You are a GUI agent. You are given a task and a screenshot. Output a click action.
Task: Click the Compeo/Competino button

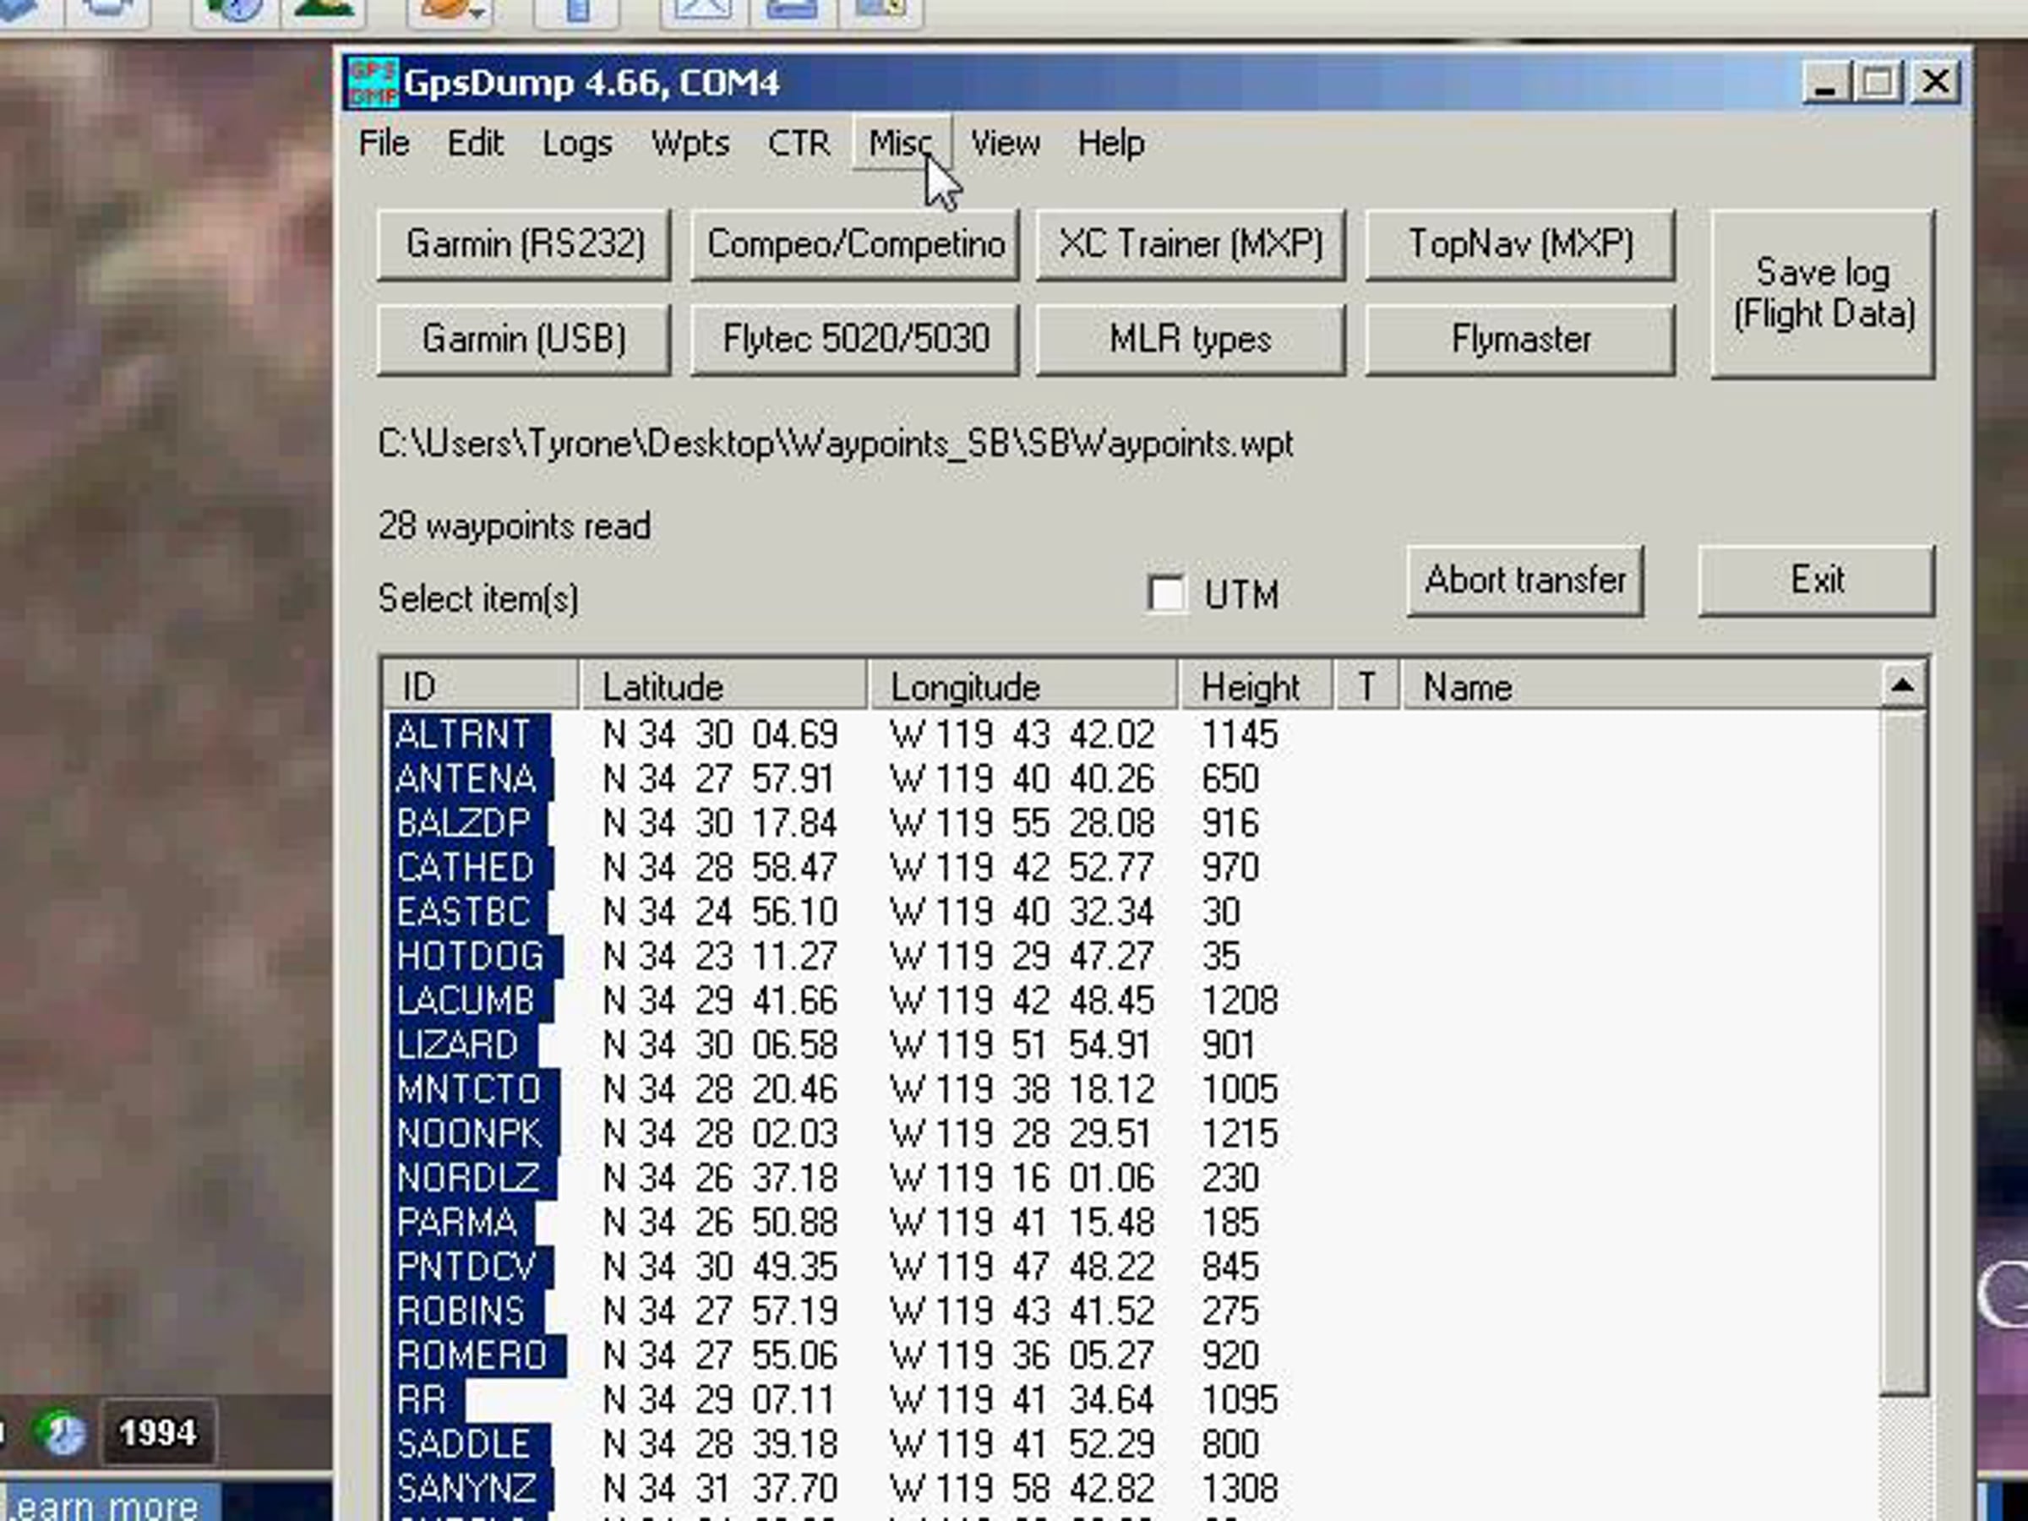854,244
